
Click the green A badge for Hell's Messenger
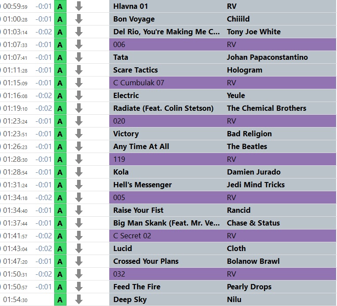coord(60,185)
